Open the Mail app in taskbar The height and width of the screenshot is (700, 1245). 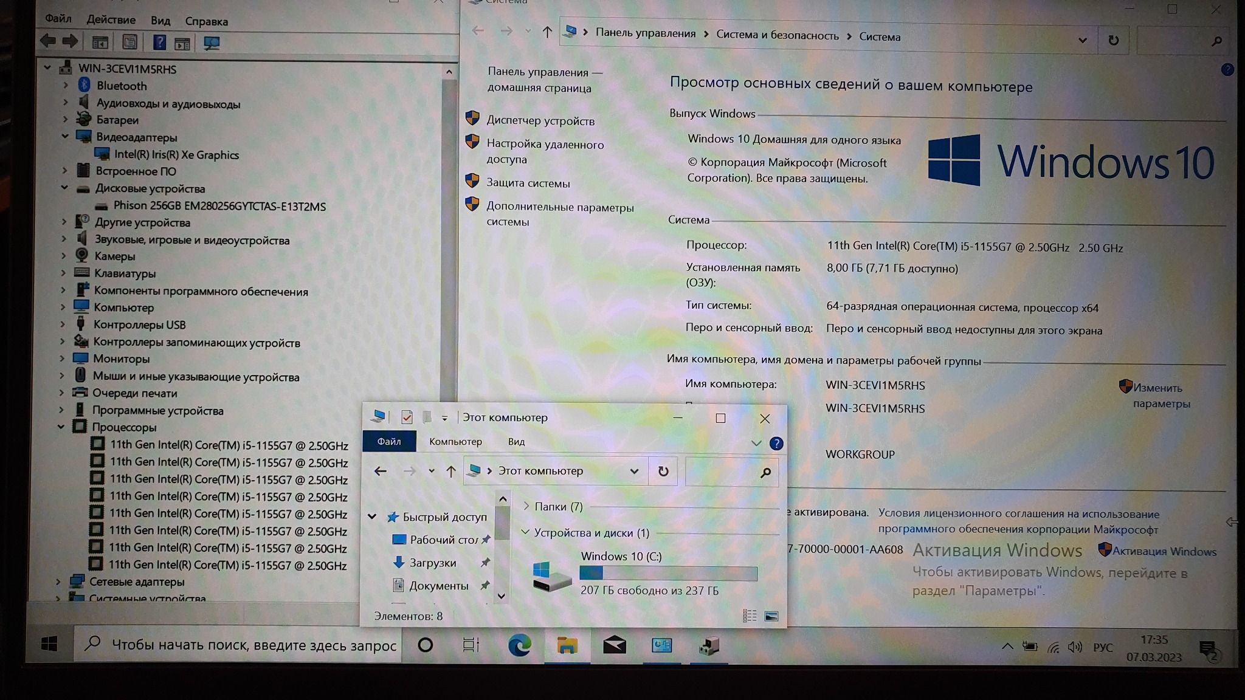coord(615,645)
